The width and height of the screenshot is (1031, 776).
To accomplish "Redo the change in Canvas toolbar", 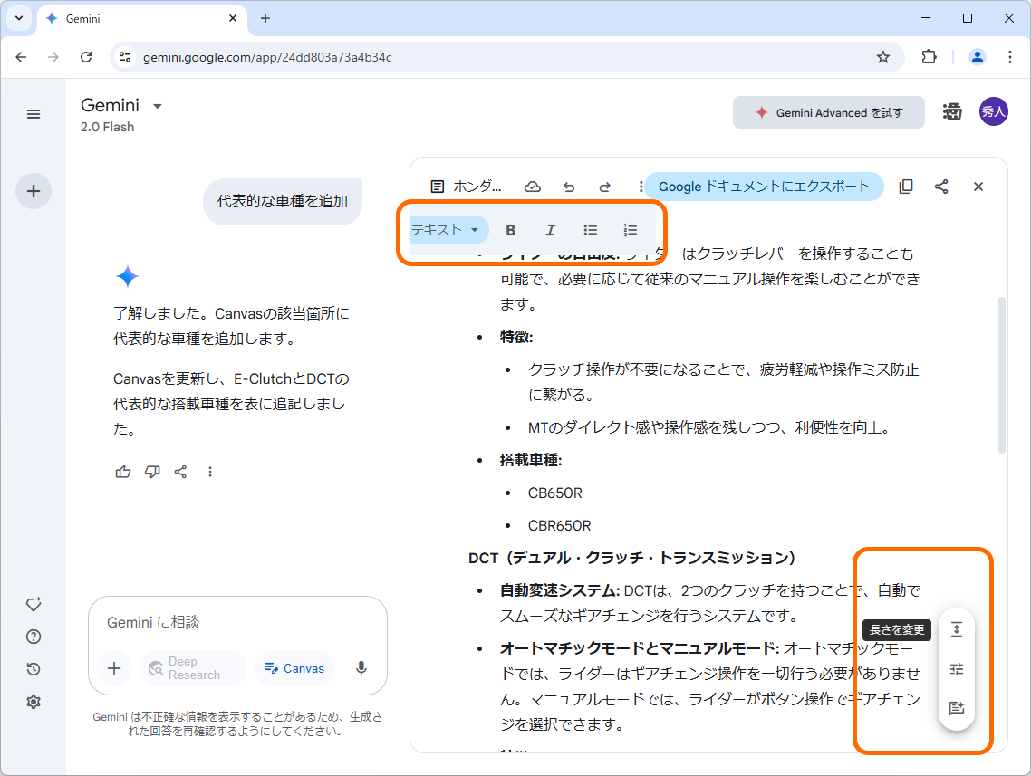I will (x=604, y=186).
